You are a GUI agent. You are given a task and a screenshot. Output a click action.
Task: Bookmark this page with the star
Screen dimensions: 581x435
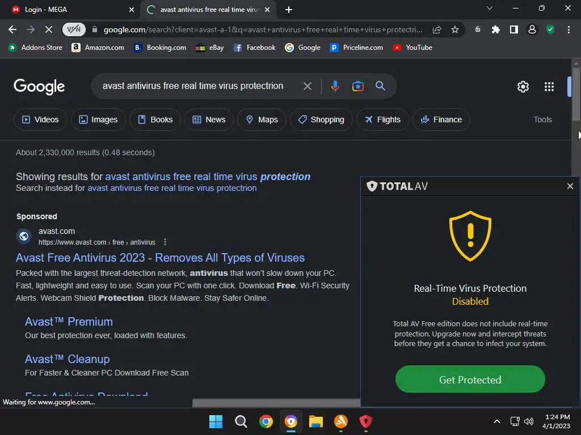click(x=455, y=29)
